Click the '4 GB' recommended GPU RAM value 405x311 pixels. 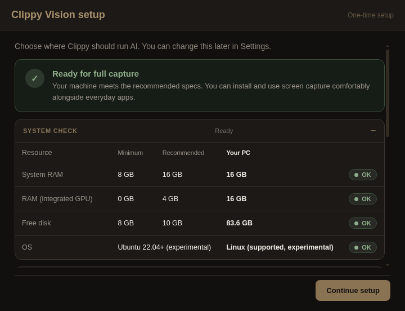(170, 199)
